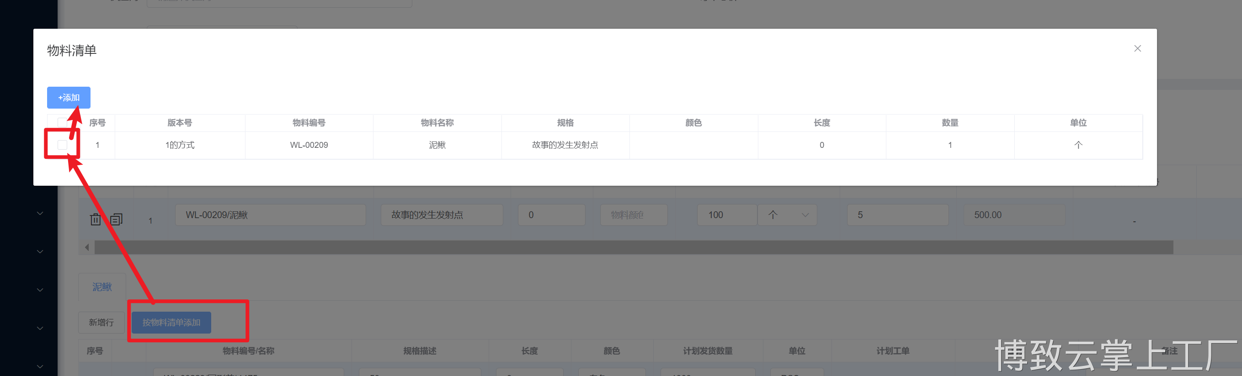Click the 物料颜色 placeholder input
The height and width of the screenshot is (376, 1242).
click(x=634, y=215)
